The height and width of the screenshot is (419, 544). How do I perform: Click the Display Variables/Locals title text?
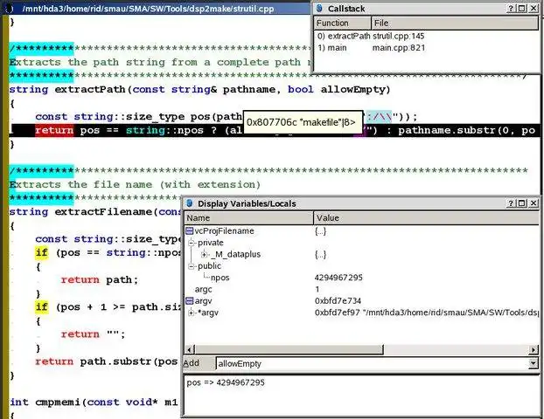pyautogui.click(x=247, y=203)
